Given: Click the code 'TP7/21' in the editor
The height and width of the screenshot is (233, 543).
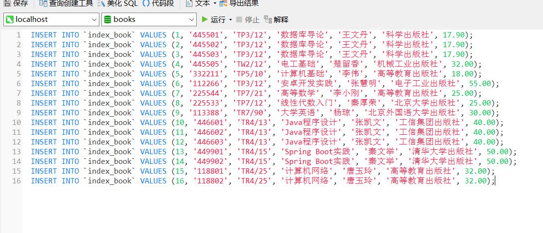Looking at the screenshot, I should tap(250, 93).
